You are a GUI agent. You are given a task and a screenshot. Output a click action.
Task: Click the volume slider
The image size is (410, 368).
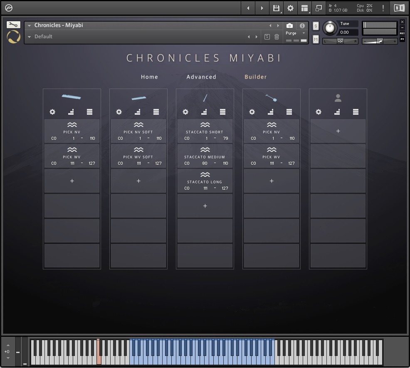(380, 41)
